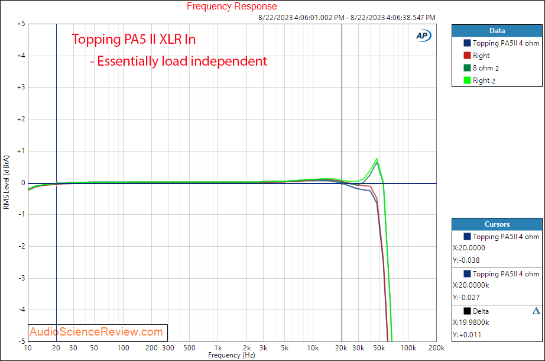The width and height of the screenshot is (545, 361).
Task: Click the red Right legend swatch
Action: click(467, 56)
